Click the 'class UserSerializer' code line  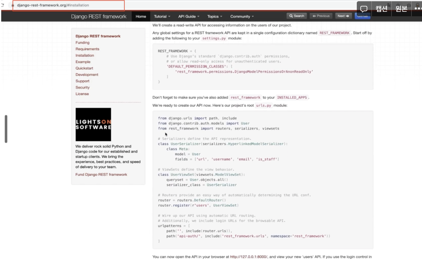tap(223, 144)
